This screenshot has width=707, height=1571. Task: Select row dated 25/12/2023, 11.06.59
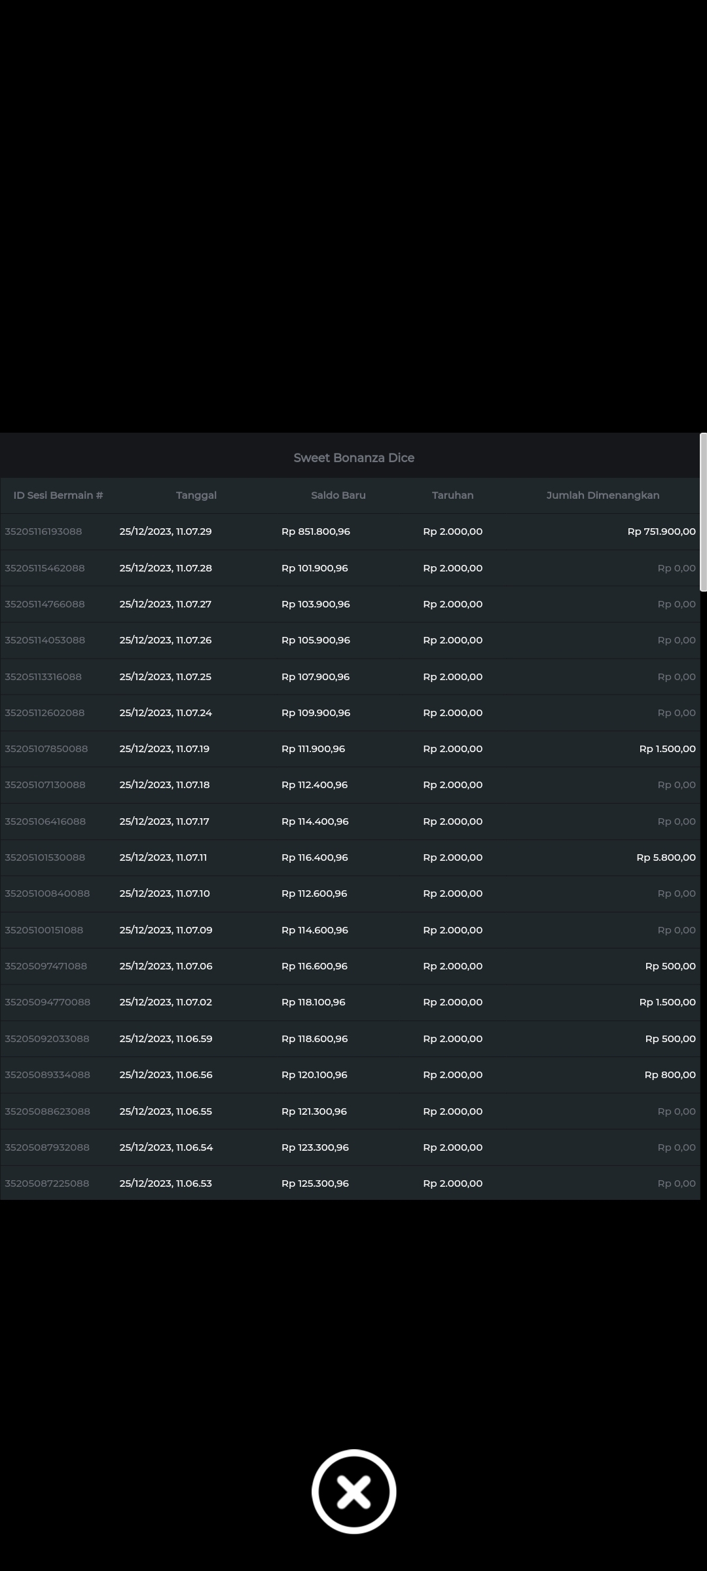tap(166, 1039)
